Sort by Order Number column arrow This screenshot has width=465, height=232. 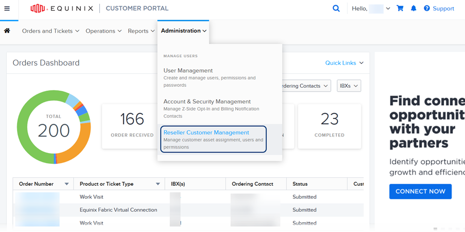tap(67, 184)
